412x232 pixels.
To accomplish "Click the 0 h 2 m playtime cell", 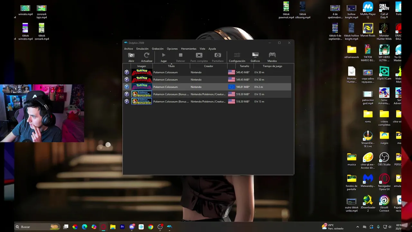I will [258, 87].
